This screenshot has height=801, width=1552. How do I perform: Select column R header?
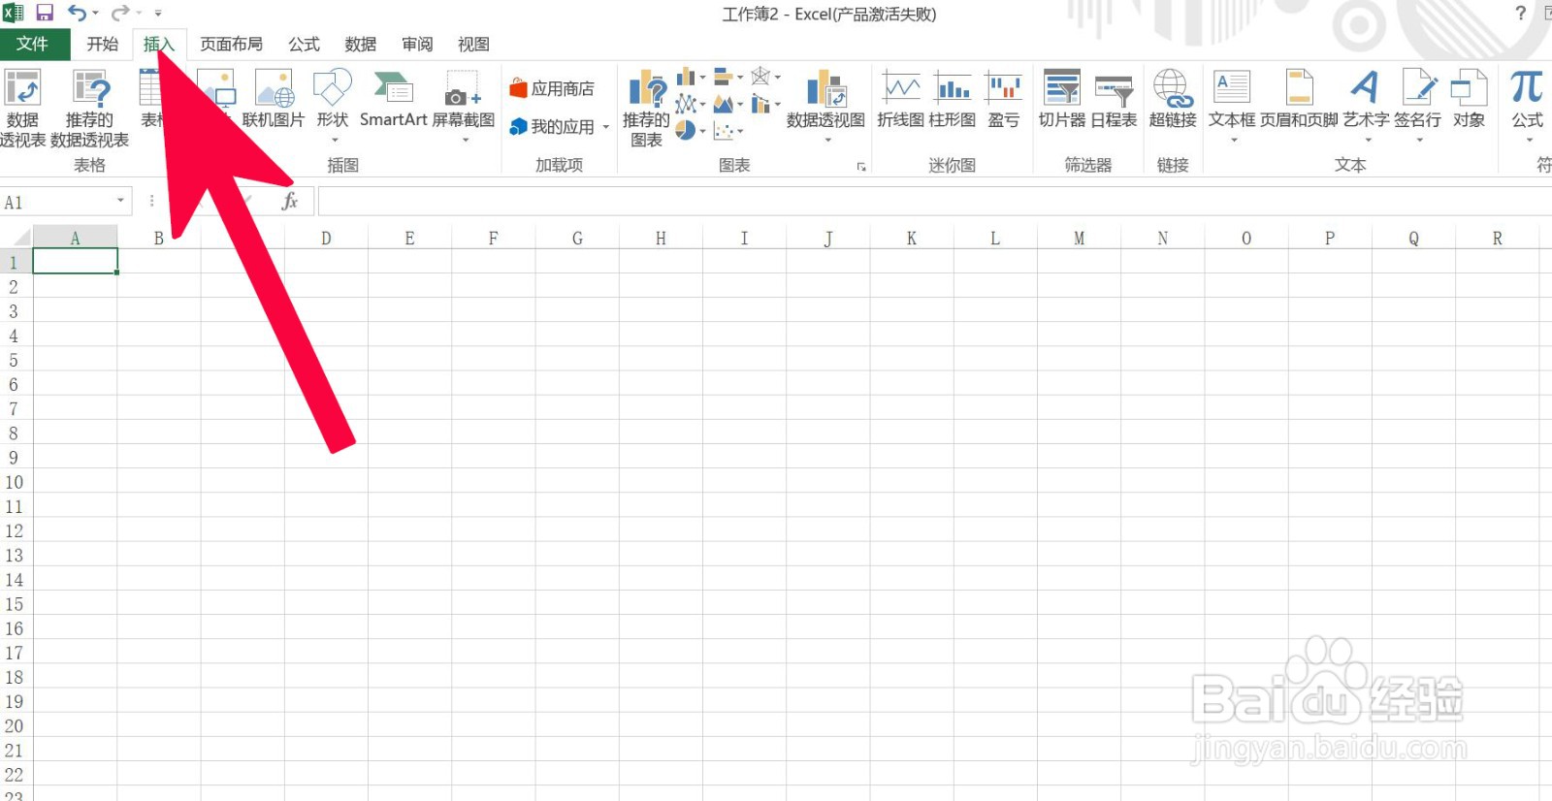pos(1497,238)
